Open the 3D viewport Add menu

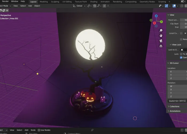(30, 6)
